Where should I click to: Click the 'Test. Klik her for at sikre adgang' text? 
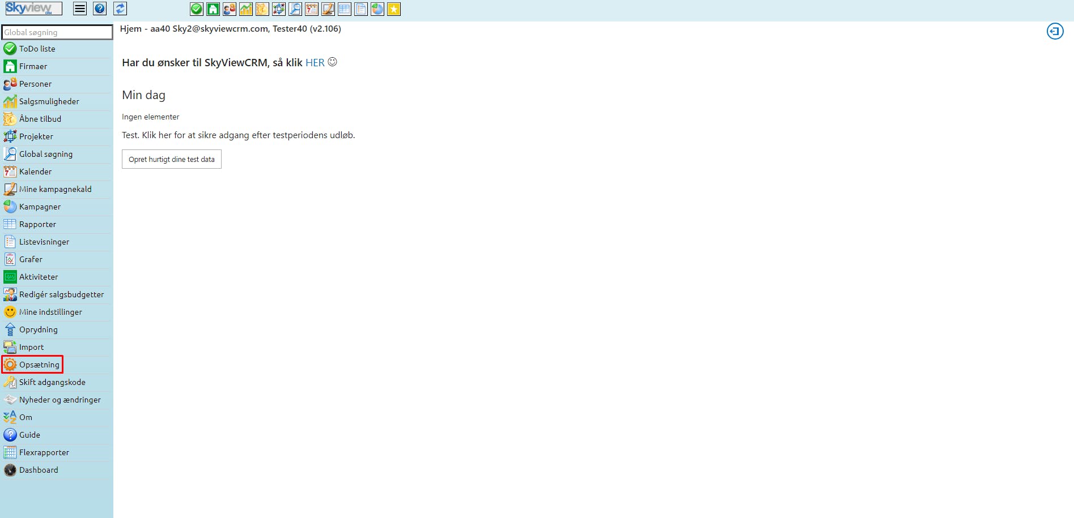point(239,135)
